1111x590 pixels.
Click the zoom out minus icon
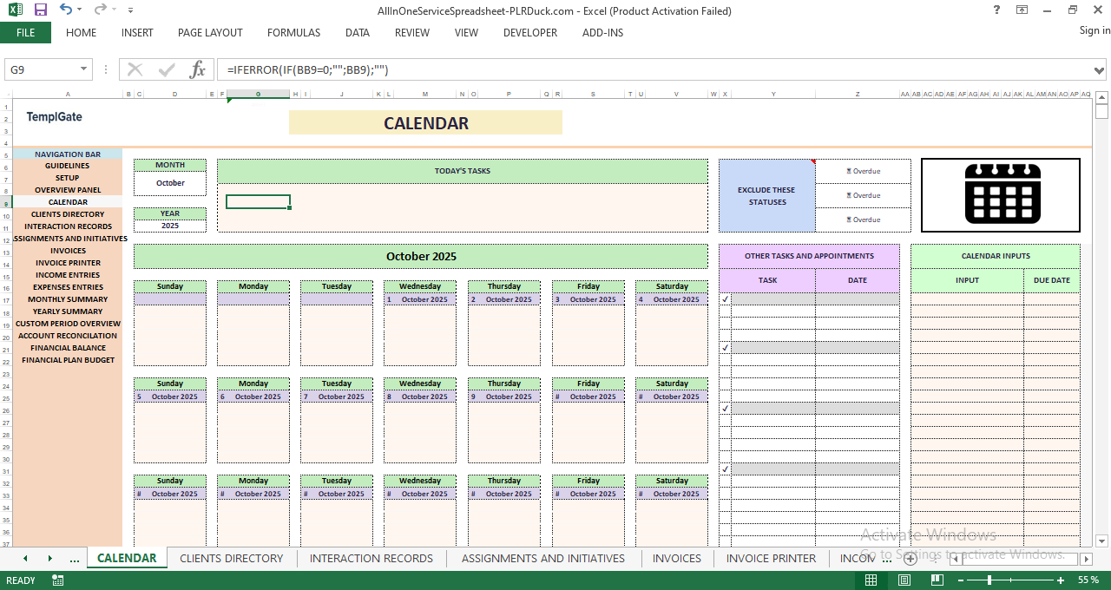pos(959,580)
